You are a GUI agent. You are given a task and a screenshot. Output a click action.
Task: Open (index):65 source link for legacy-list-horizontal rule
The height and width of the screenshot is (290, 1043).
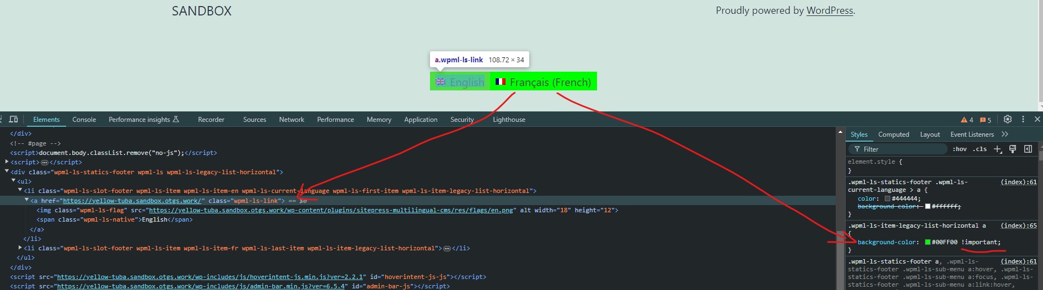coord(1019,225)
